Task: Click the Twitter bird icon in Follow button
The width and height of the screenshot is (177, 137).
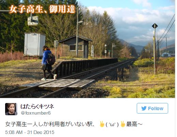Action: pyautogui.click(x=144, y=108)
